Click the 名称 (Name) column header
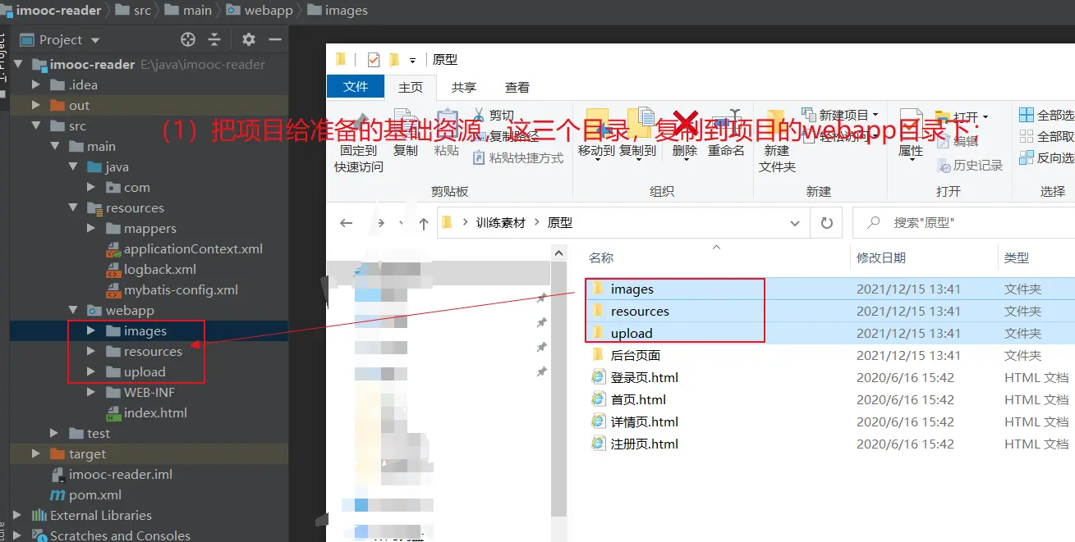The width and height of the screenshot is (1075, 542). (x=601, y=257)
